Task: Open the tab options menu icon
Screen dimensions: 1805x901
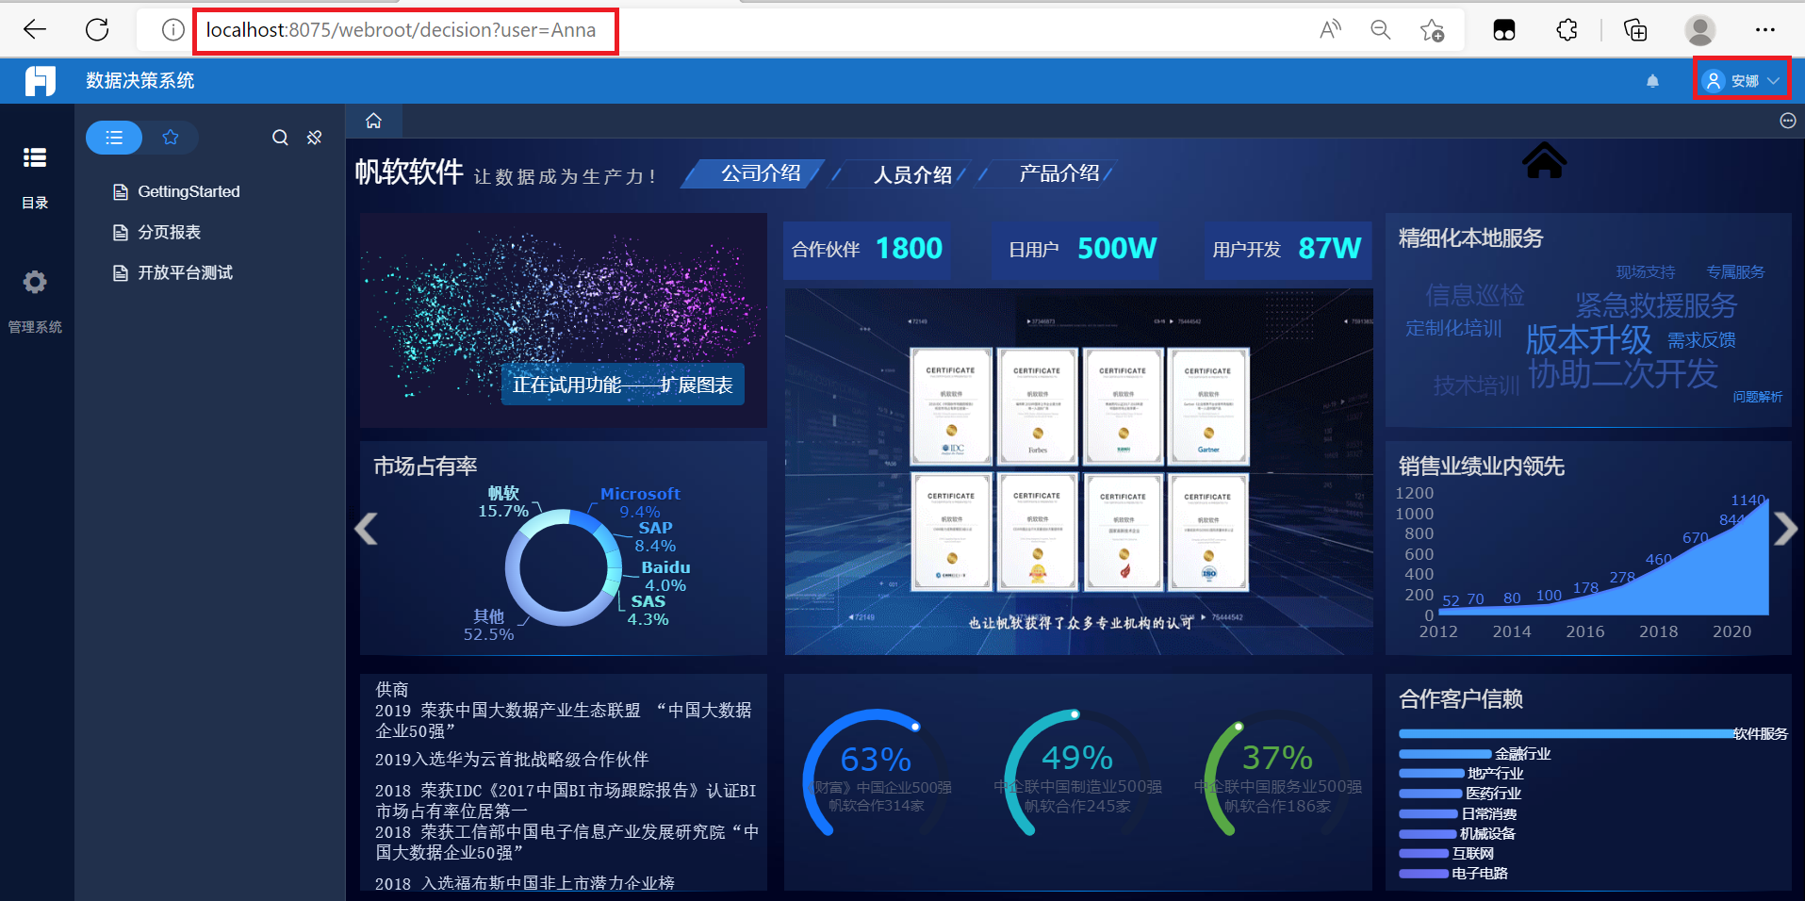Action: pyautogui.click(x=1787, y=121)
